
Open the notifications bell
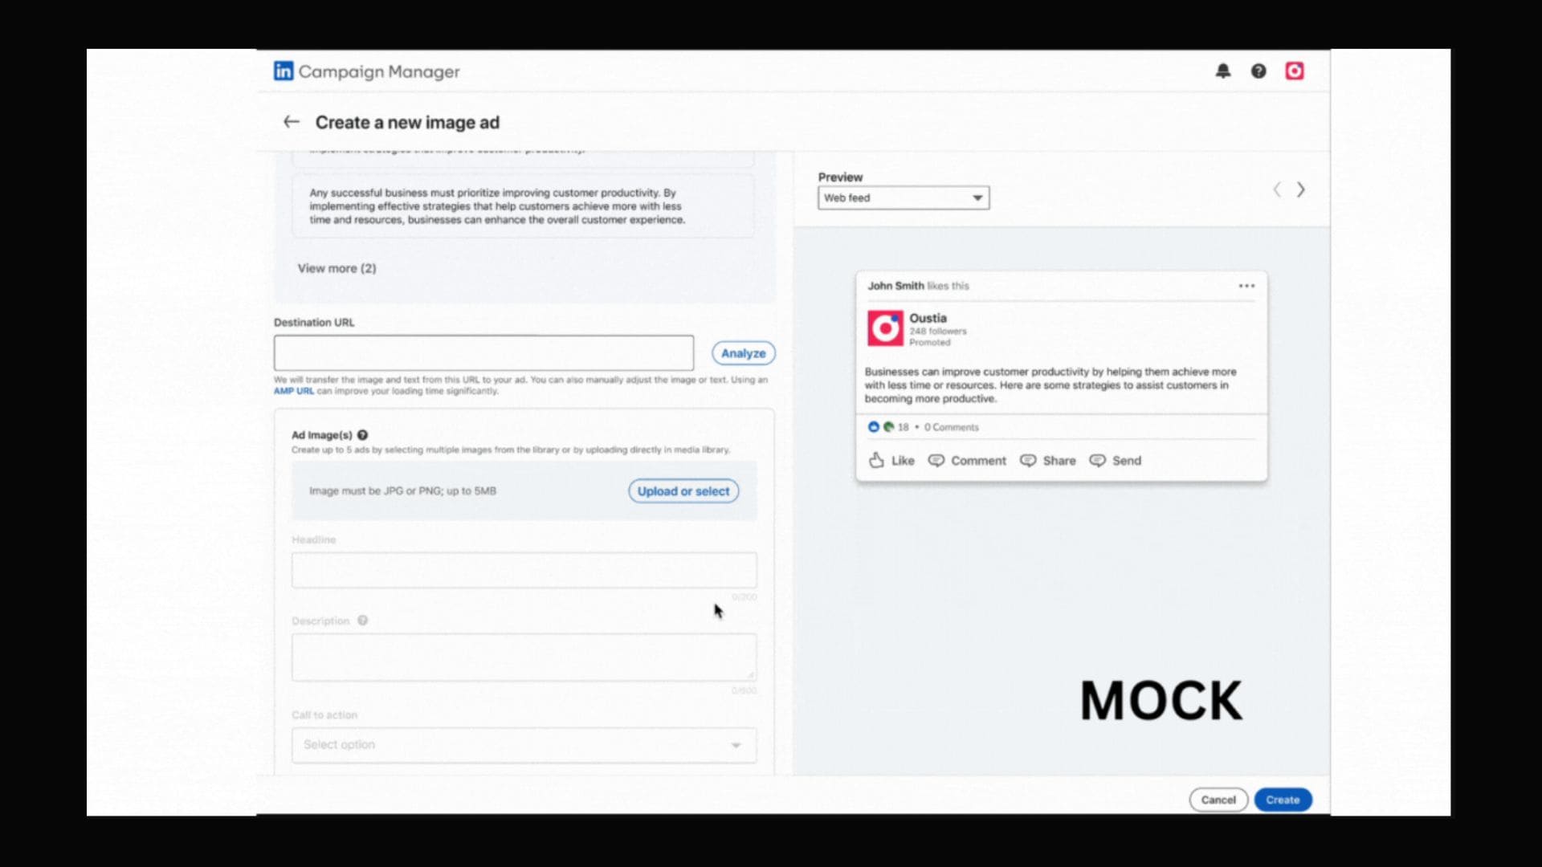pos(1222,71)
